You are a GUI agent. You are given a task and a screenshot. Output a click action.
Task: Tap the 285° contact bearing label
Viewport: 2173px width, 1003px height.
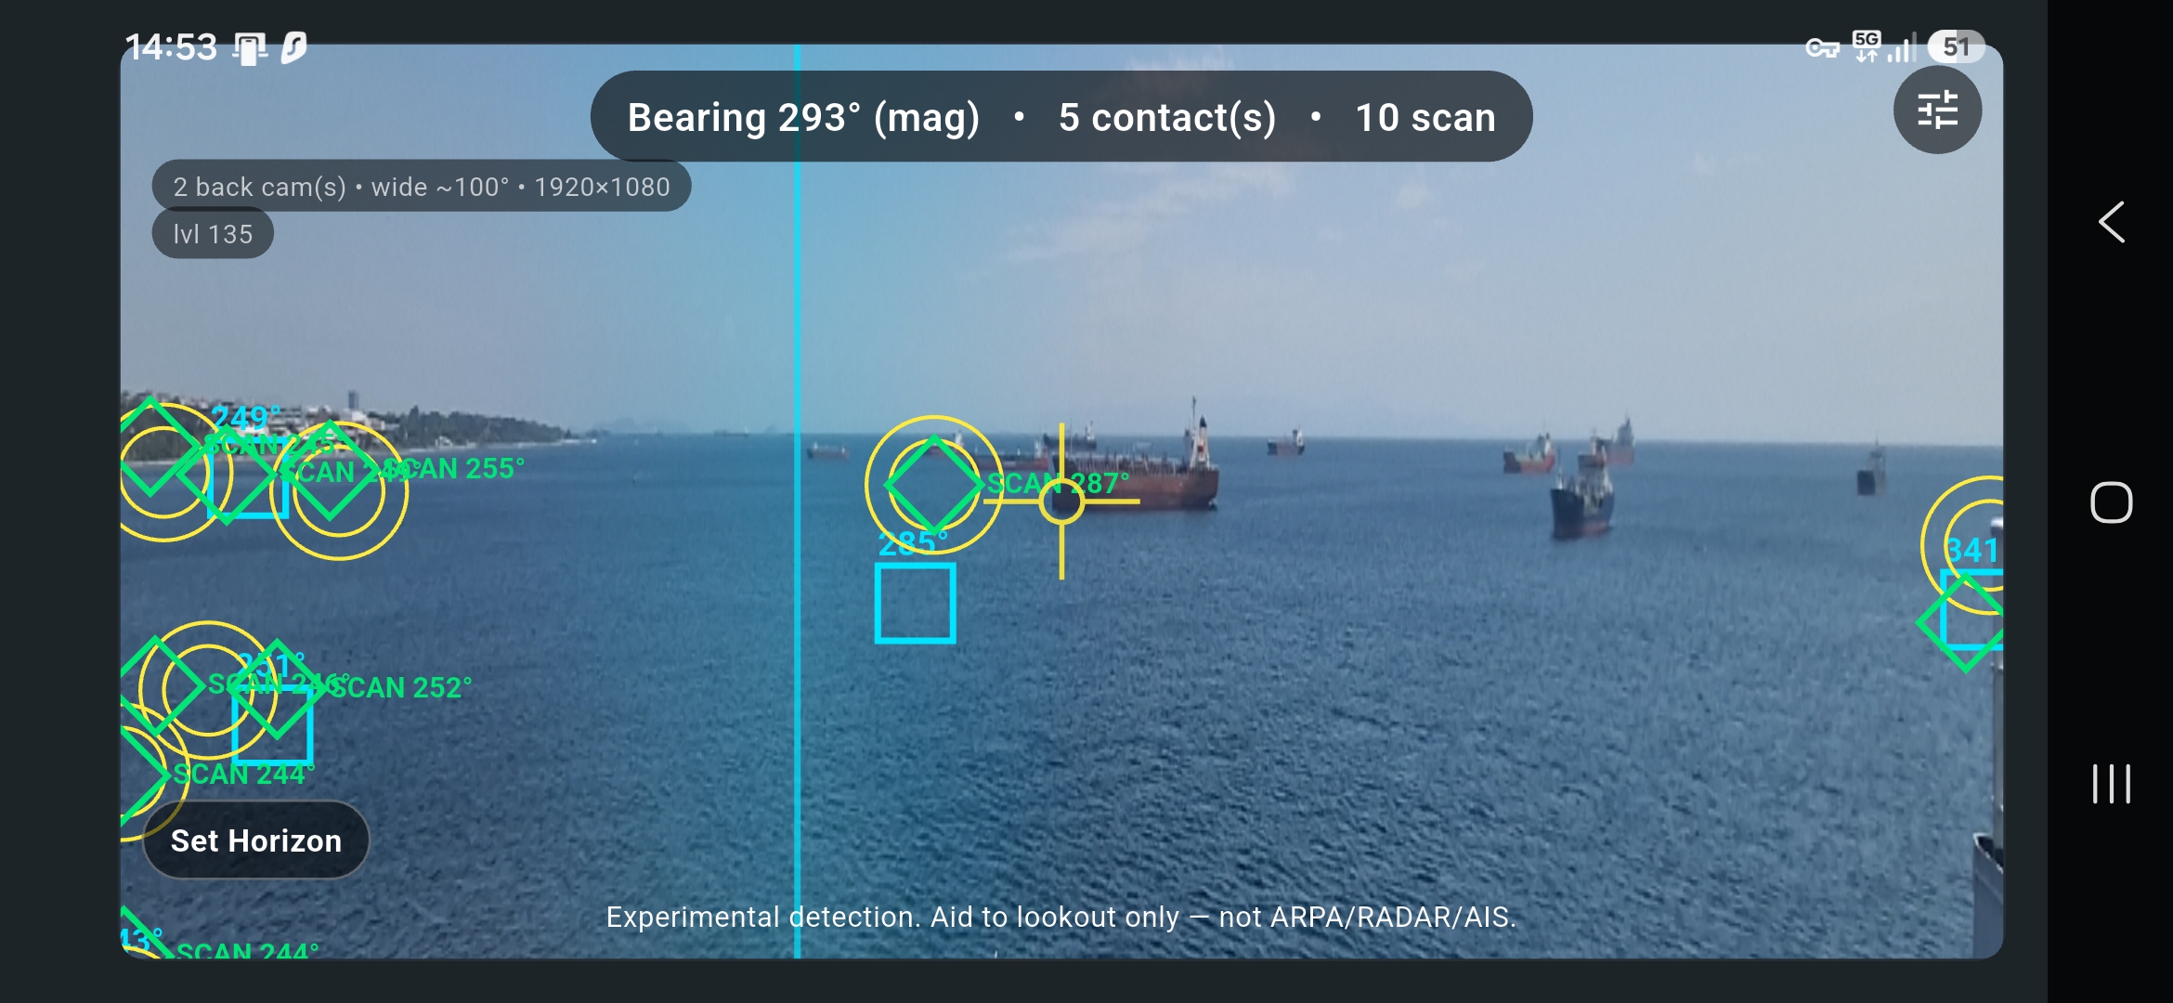[x=914, y=543]
